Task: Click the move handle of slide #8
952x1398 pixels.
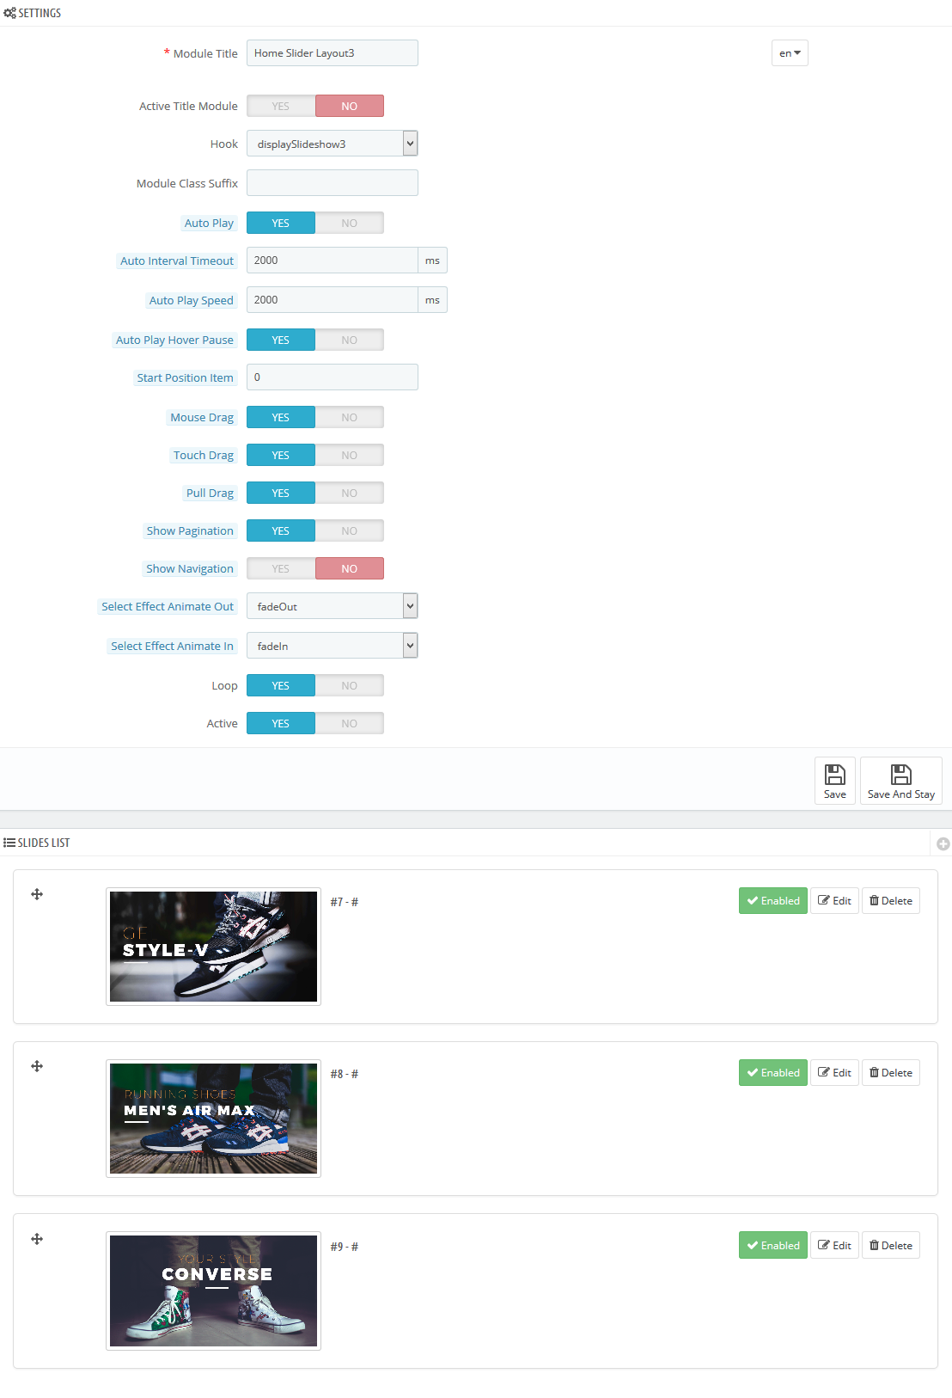Action: click(37, 1066)
